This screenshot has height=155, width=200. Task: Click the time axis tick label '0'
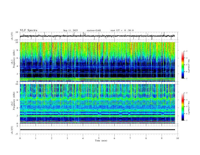click(x=20, y=138)
